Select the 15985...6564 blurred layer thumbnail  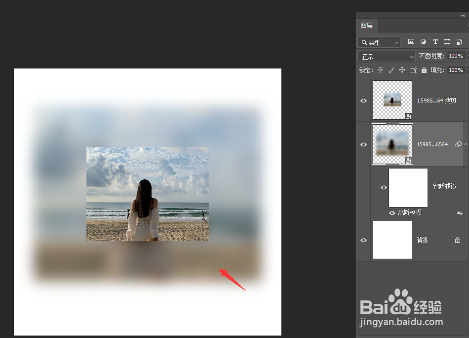(x=392, y=144)
